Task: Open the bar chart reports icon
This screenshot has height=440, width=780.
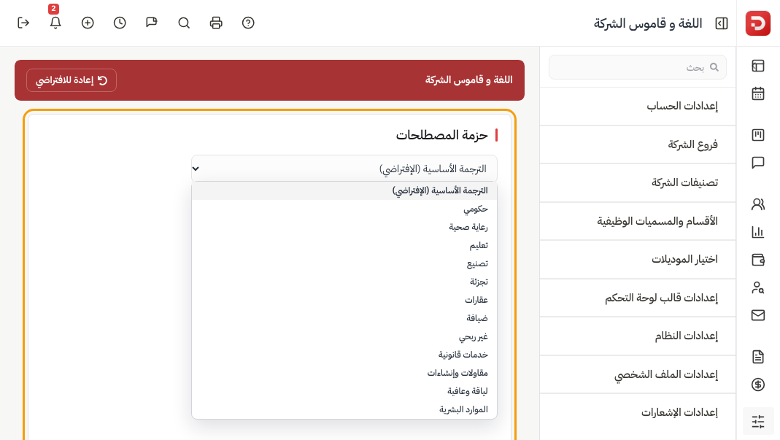Action: (x=757, y=232)
